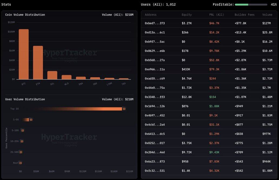Click the icon at the Top 1% bar end
Viewport: 279px width, 180px height.
(x=124, y=109)
